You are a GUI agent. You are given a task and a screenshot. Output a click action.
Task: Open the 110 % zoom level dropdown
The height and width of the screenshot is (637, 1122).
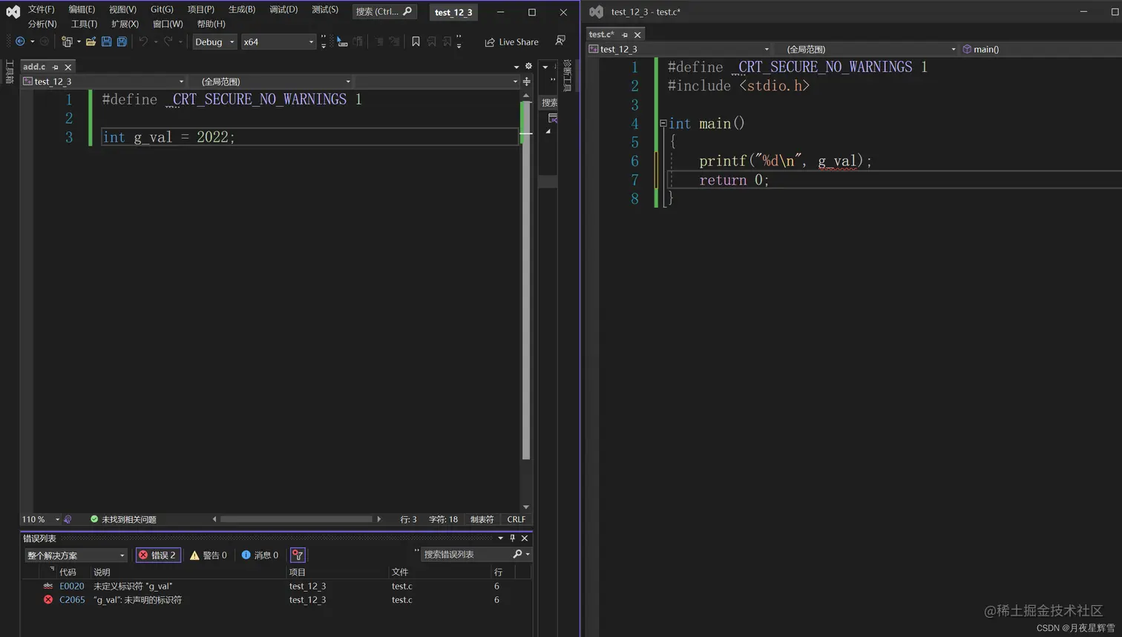41,519
